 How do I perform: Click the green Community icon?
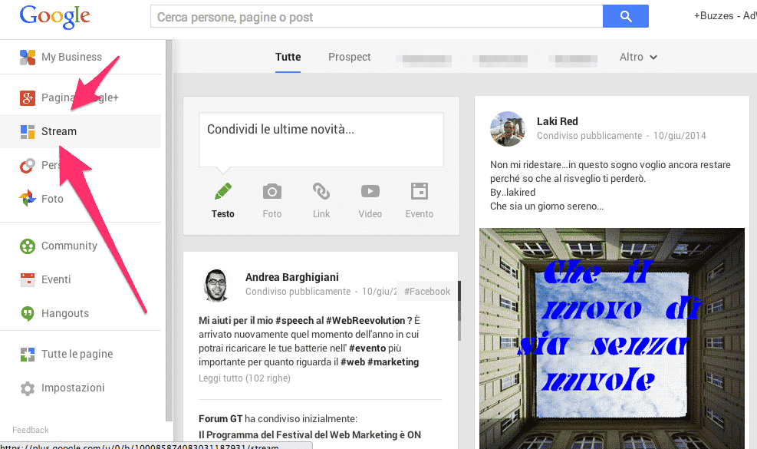pyautogui.click(x=28, y=246)
